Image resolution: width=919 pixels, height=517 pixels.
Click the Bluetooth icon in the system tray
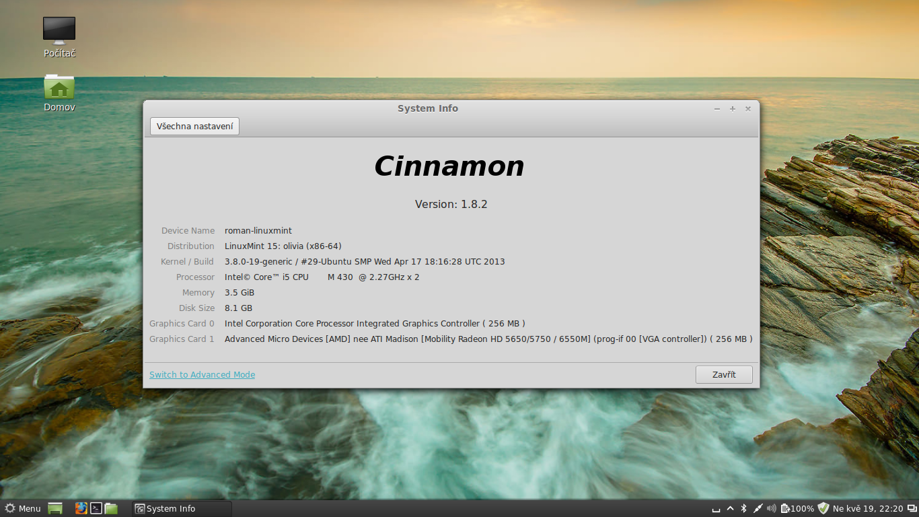point(743,508)
